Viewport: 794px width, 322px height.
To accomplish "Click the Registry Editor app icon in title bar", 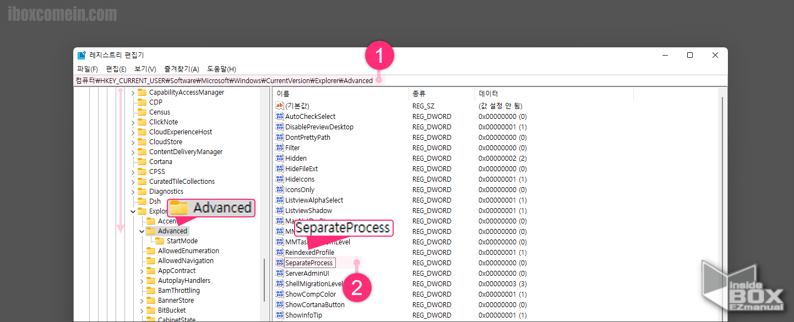I will [x=81, y=55].
